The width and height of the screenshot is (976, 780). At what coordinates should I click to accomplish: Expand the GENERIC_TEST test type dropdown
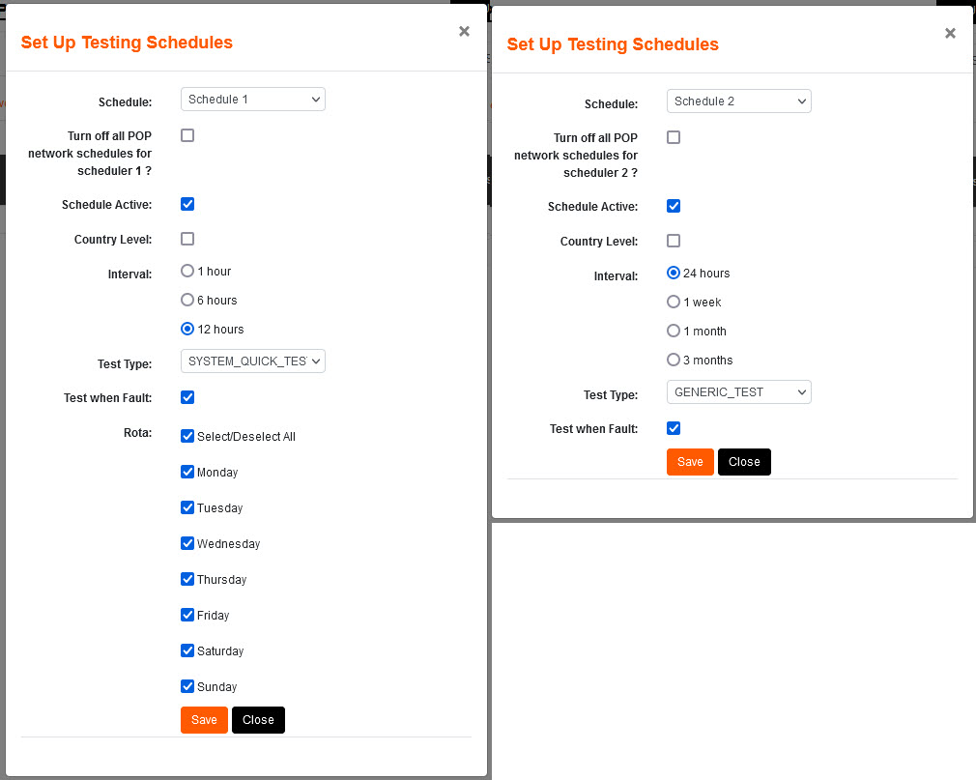(738, 392)
